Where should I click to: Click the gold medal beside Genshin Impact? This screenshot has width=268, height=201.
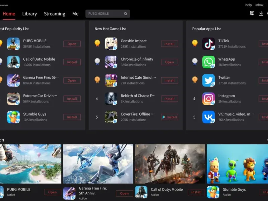(x=97, y=43)
